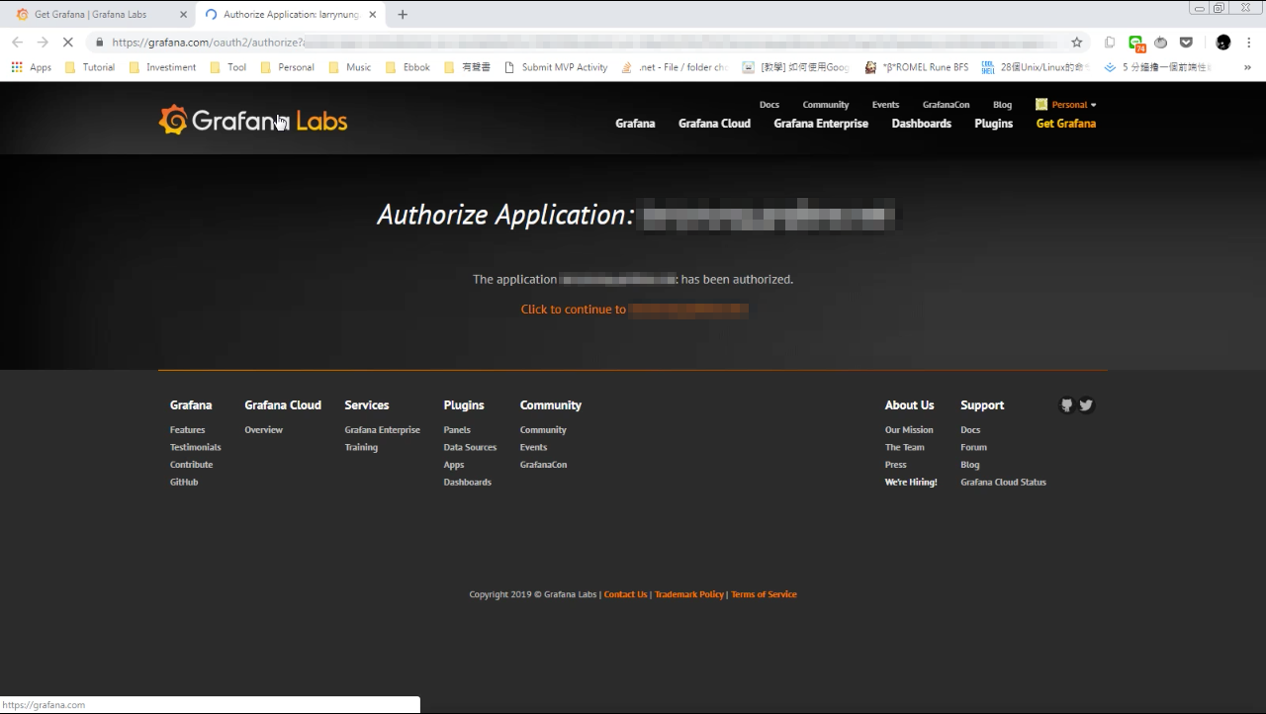Viewport: 1266px width, 714px height.
Task: Open Testimonials footer link
Action: point(196,447)
